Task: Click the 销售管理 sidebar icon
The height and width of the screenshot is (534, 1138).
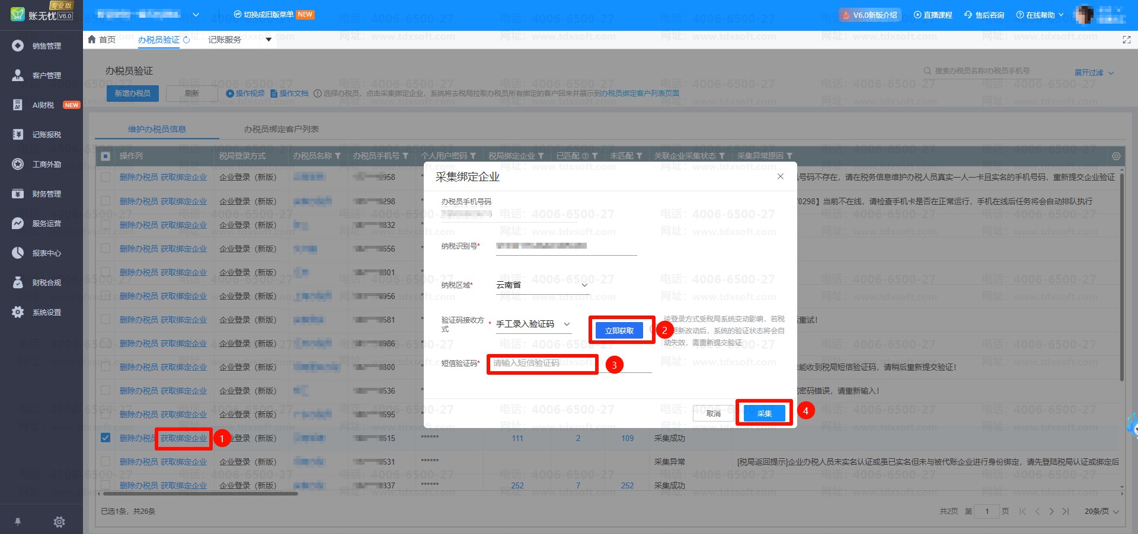Action: [x=18, y=46]
